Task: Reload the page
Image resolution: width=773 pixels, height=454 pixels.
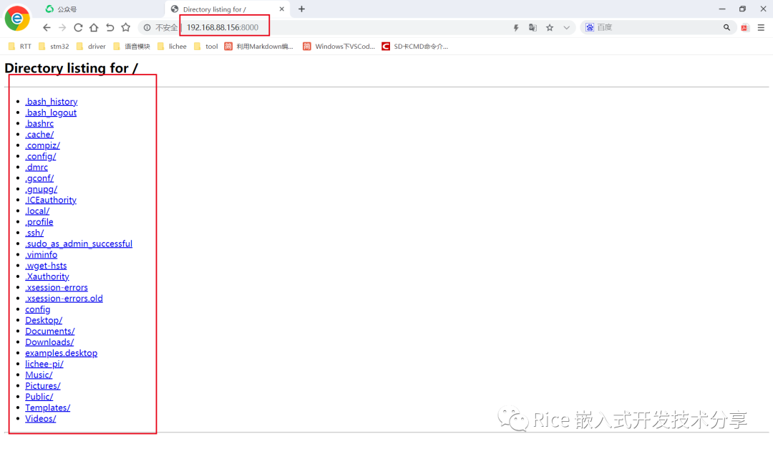Action: pyautogui.click(x=78, y=28)
